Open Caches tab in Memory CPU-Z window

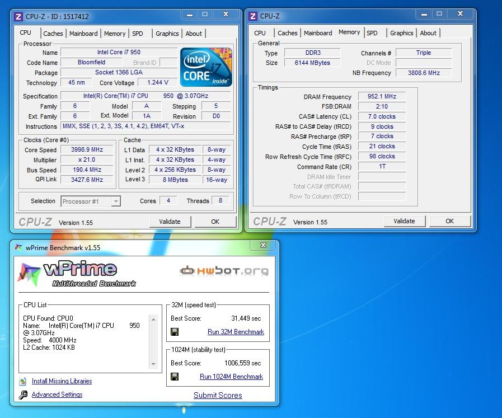click(288, 33)
